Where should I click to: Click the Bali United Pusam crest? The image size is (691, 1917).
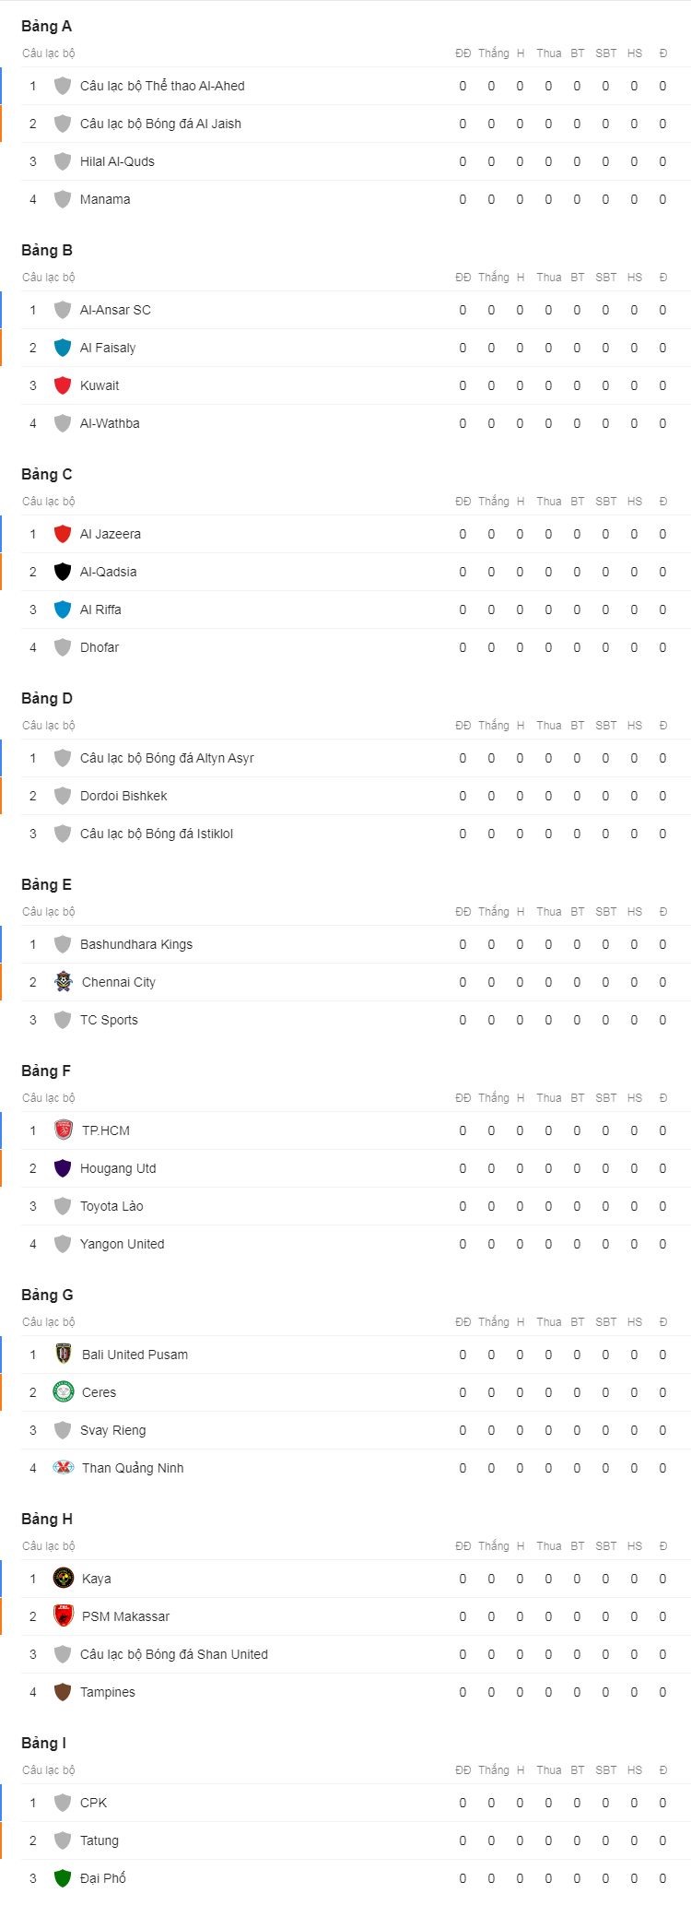[x=64, y=1354]
